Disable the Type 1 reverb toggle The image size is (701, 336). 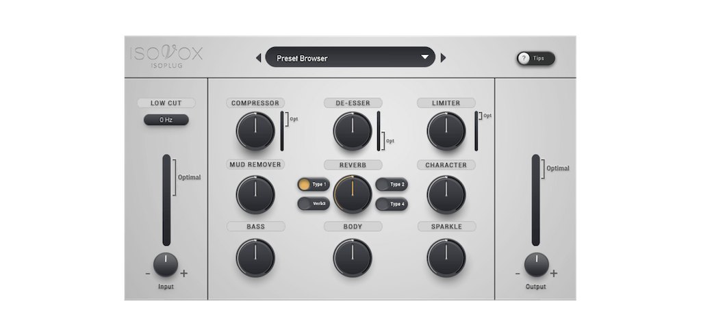pos(313,185)
